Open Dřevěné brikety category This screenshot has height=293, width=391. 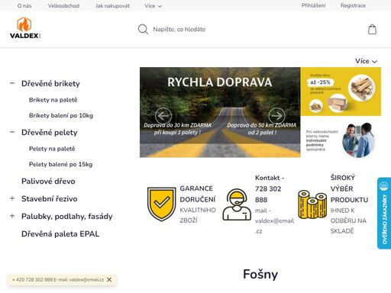coord(50,83)
